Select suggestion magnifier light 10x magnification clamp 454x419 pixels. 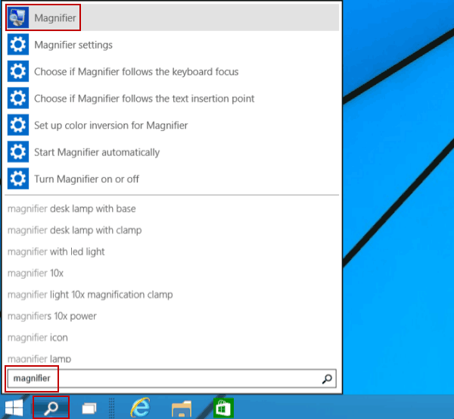click(90, 294)
